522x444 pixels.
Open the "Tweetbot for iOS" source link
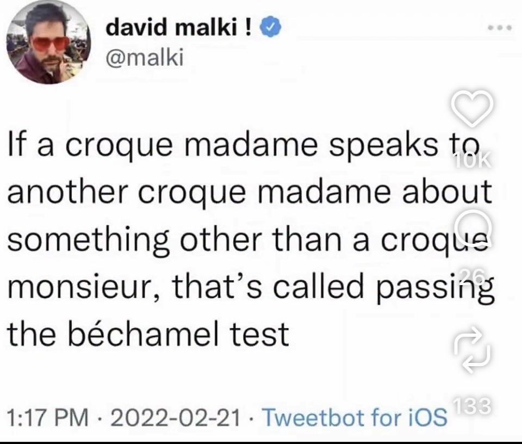(x=355, y=417)
